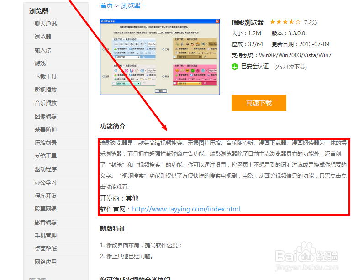Select the 桌面壁纸 category
The image size is (359, 280).
(x=46, y=249)
